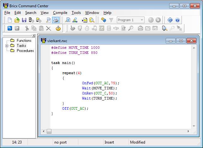Click the gray stop program button

coord(158,20)
